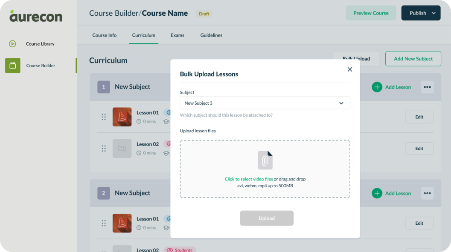Screen dimensions: 451x252
Task: Toggle the Students visibility badge on bottom Lesson 02
Action: point(180,250)
